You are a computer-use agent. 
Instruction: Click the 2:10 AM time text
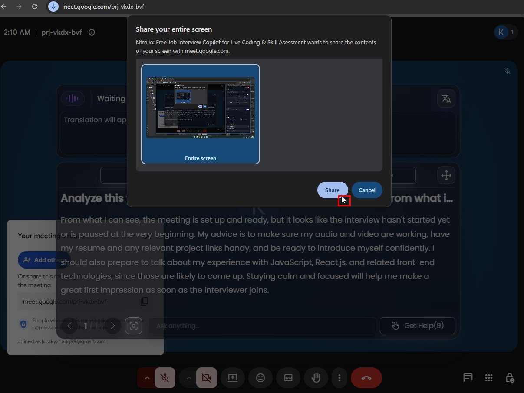(17, 32)
